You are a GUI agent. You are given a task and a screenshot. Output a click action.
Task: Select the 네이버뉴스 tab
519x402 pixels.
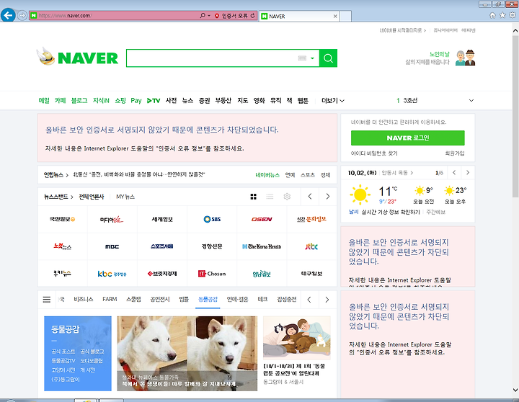[267, 174]
